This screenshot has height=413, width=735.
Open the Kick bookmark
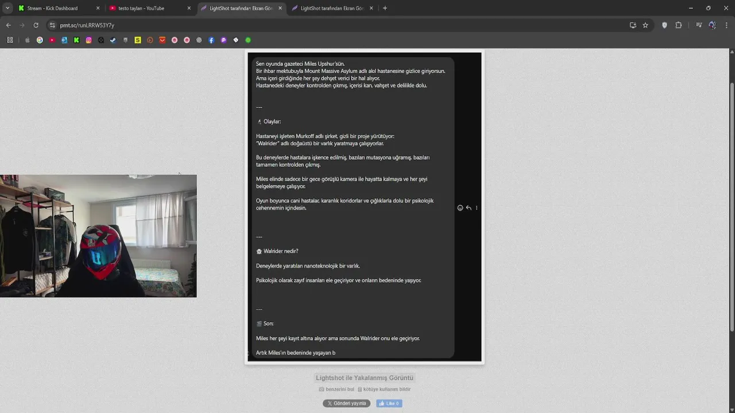point(76,40)
